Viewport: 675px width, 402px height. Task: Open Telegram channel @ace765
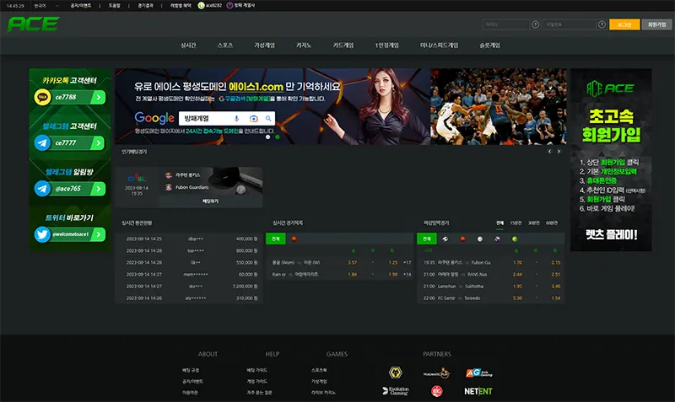click(x=70, y=188)
